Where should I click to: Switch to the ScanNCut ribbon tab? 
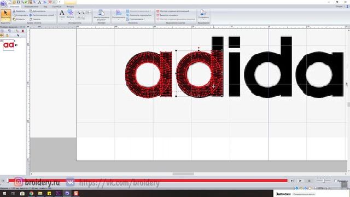click(x=57, y=7)
